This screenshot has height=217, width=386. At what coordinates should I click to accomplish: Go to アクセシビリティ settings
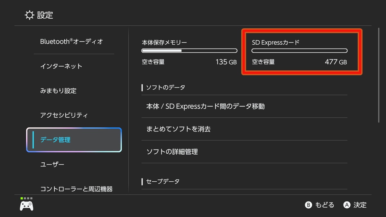coord(64,115)
